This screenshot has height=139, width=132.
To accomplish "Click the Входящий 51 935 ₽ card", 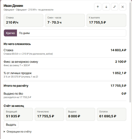I will point(18,114).
